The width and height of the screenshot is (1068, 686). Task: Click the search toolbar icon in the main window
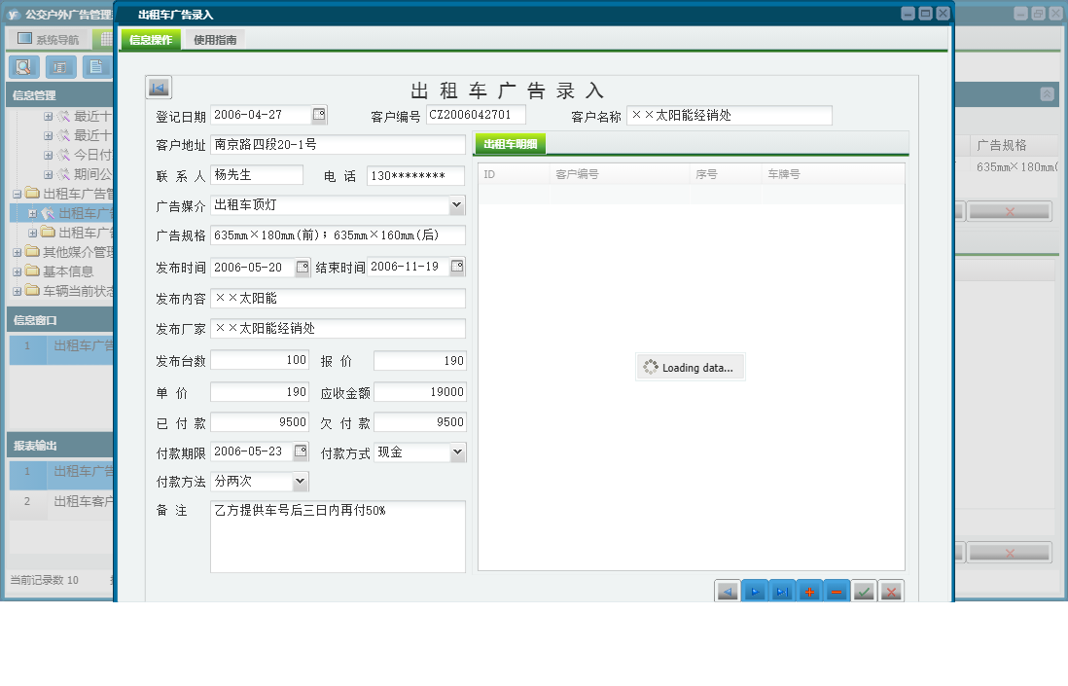(24, 67)
